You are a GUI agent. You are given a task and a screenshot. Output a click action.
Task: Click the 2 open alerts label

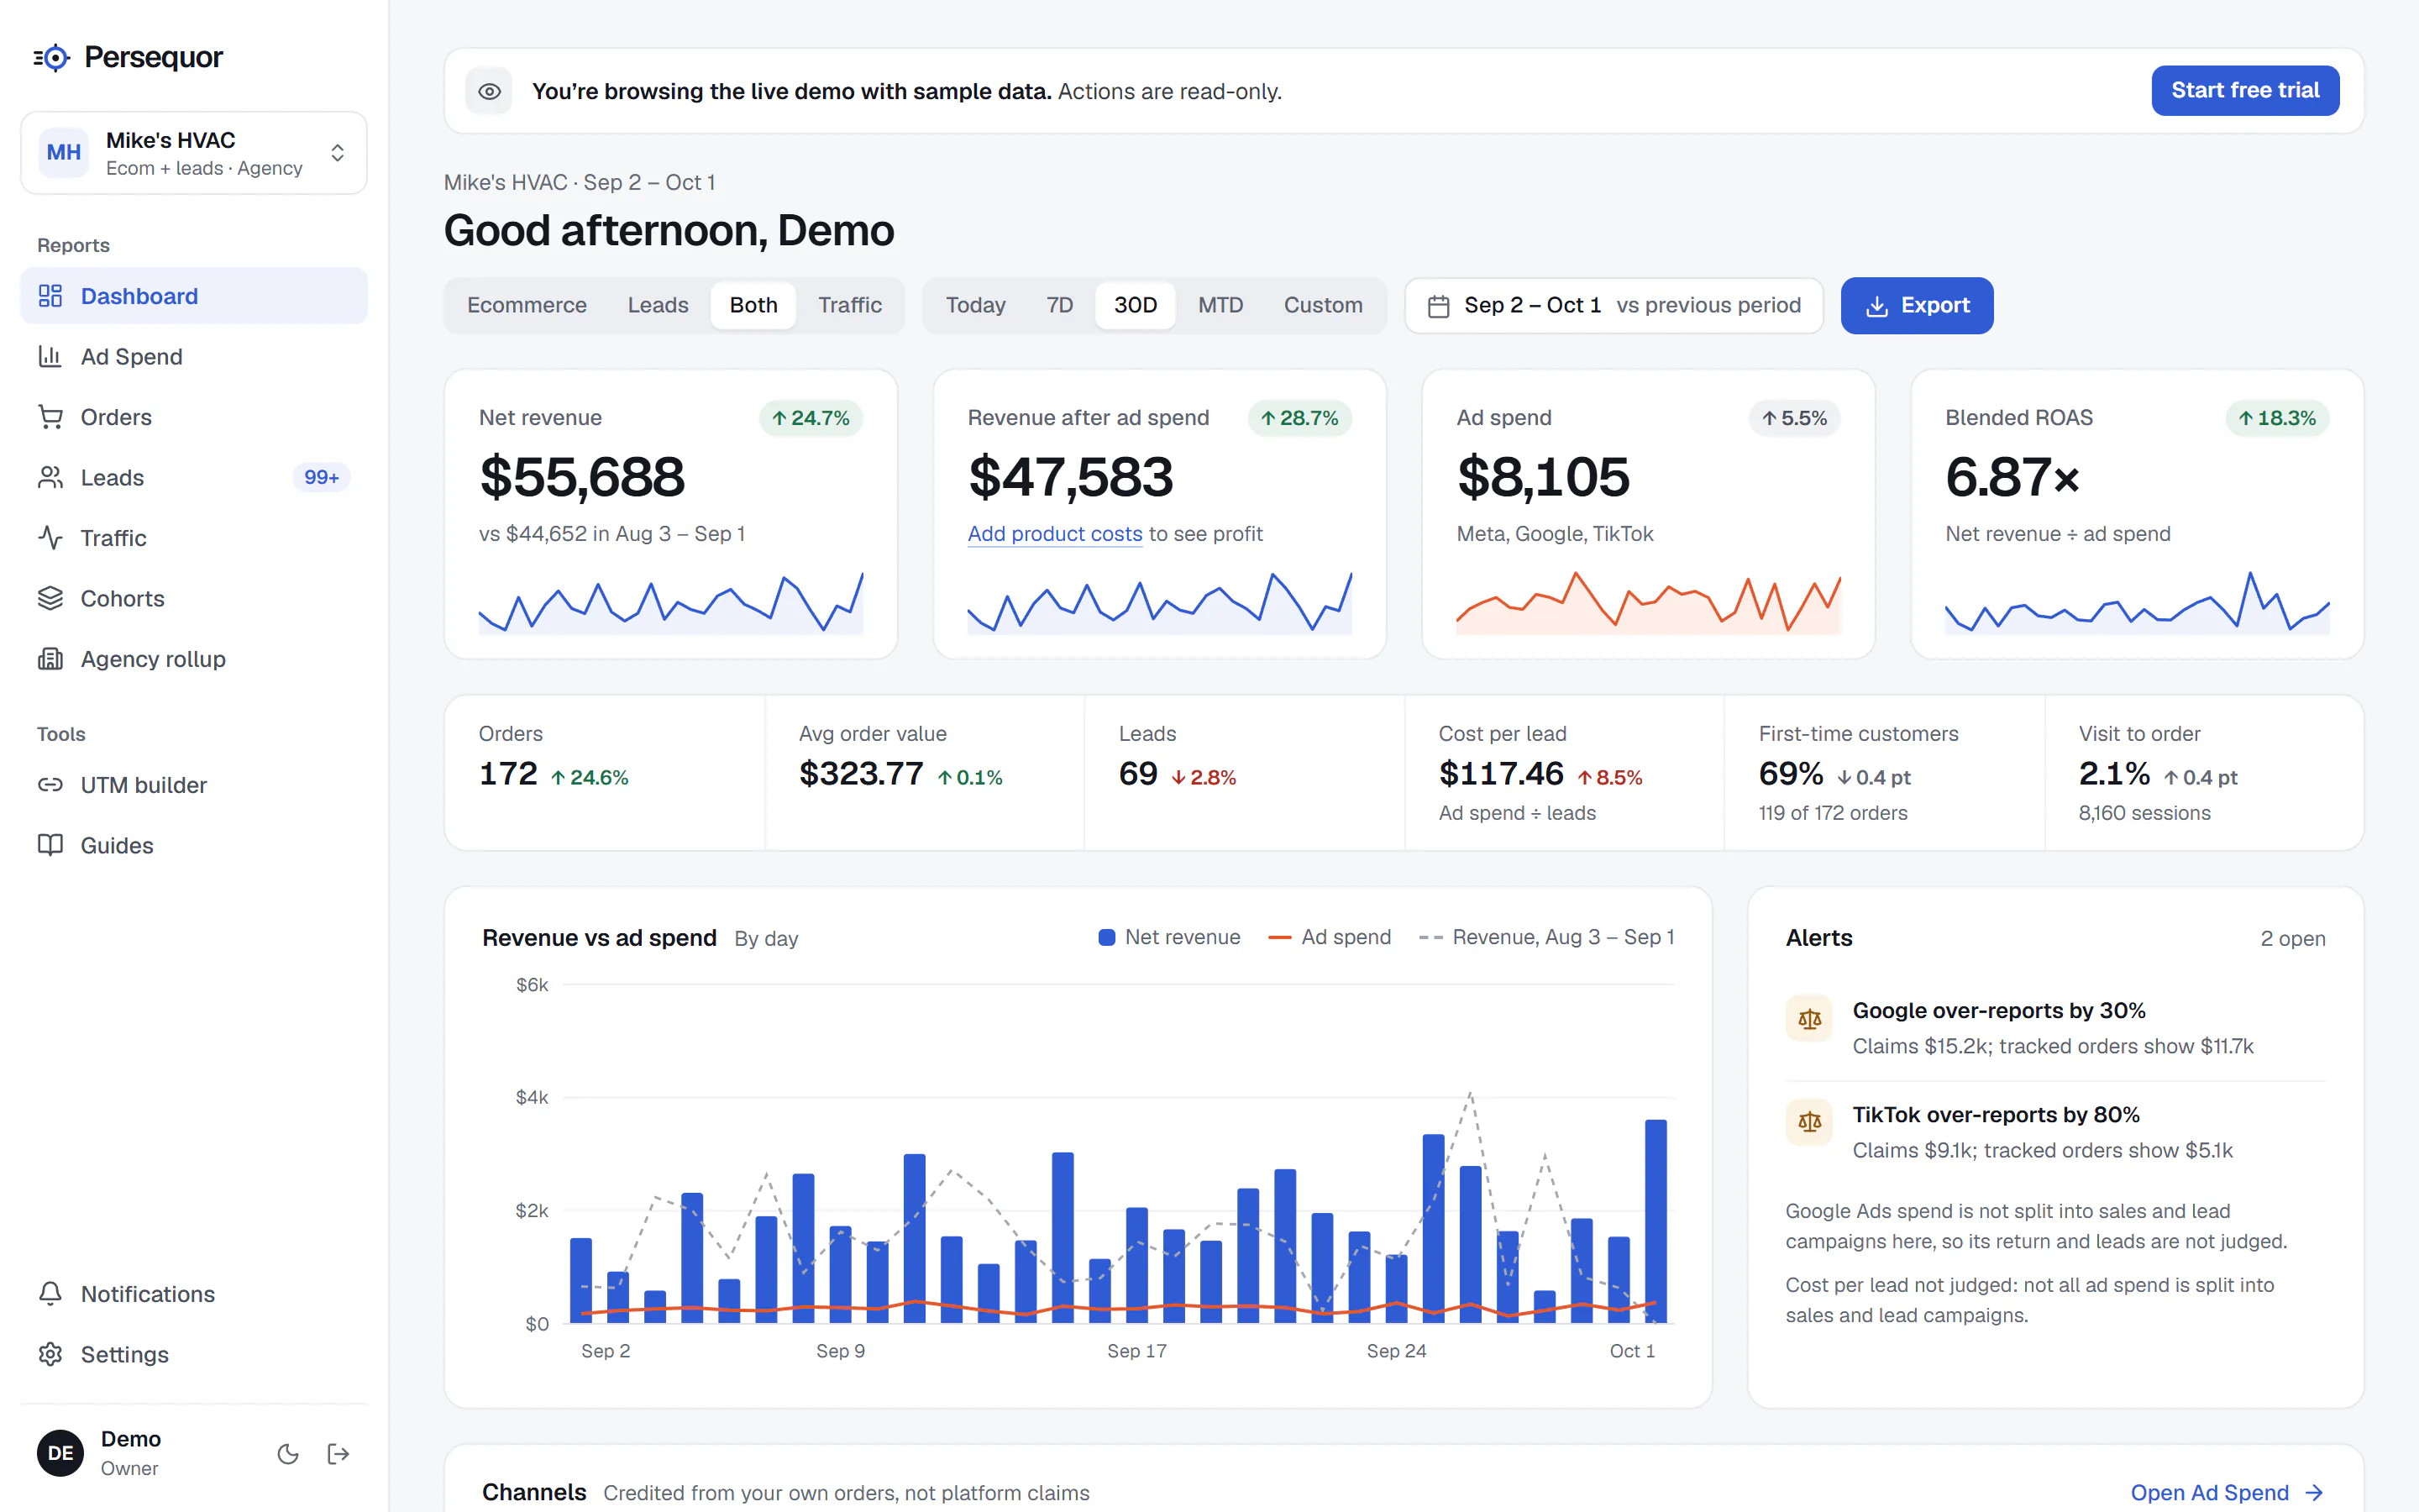coord(2293,939)
